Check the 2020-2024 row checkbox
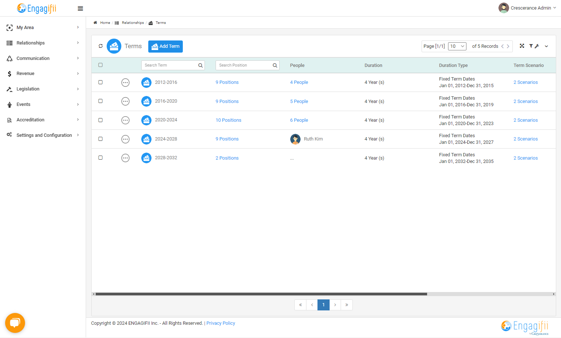The width and height of the screenshot is (561, 338). tap(100, 120)
